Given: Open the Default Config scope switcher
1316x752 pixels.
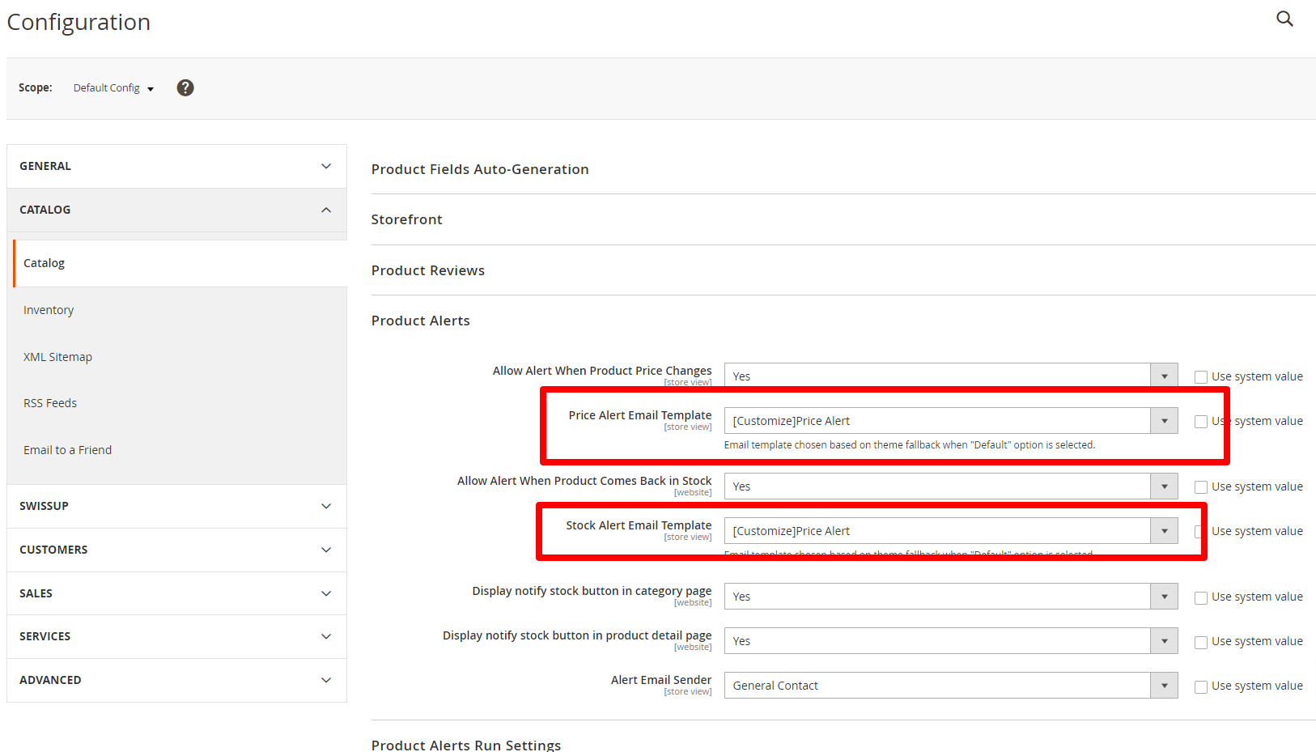Looking at the screenshot, I should click(x=113, y=88).
